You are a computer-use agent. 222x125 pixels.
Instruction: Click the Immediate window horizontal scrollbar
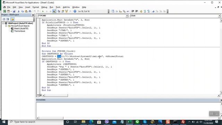pyautogui.click(x=51, y=118)
